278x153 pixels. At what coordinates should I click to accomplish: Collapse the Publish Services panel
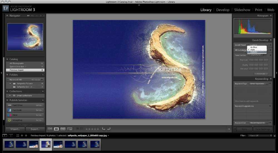7,100
